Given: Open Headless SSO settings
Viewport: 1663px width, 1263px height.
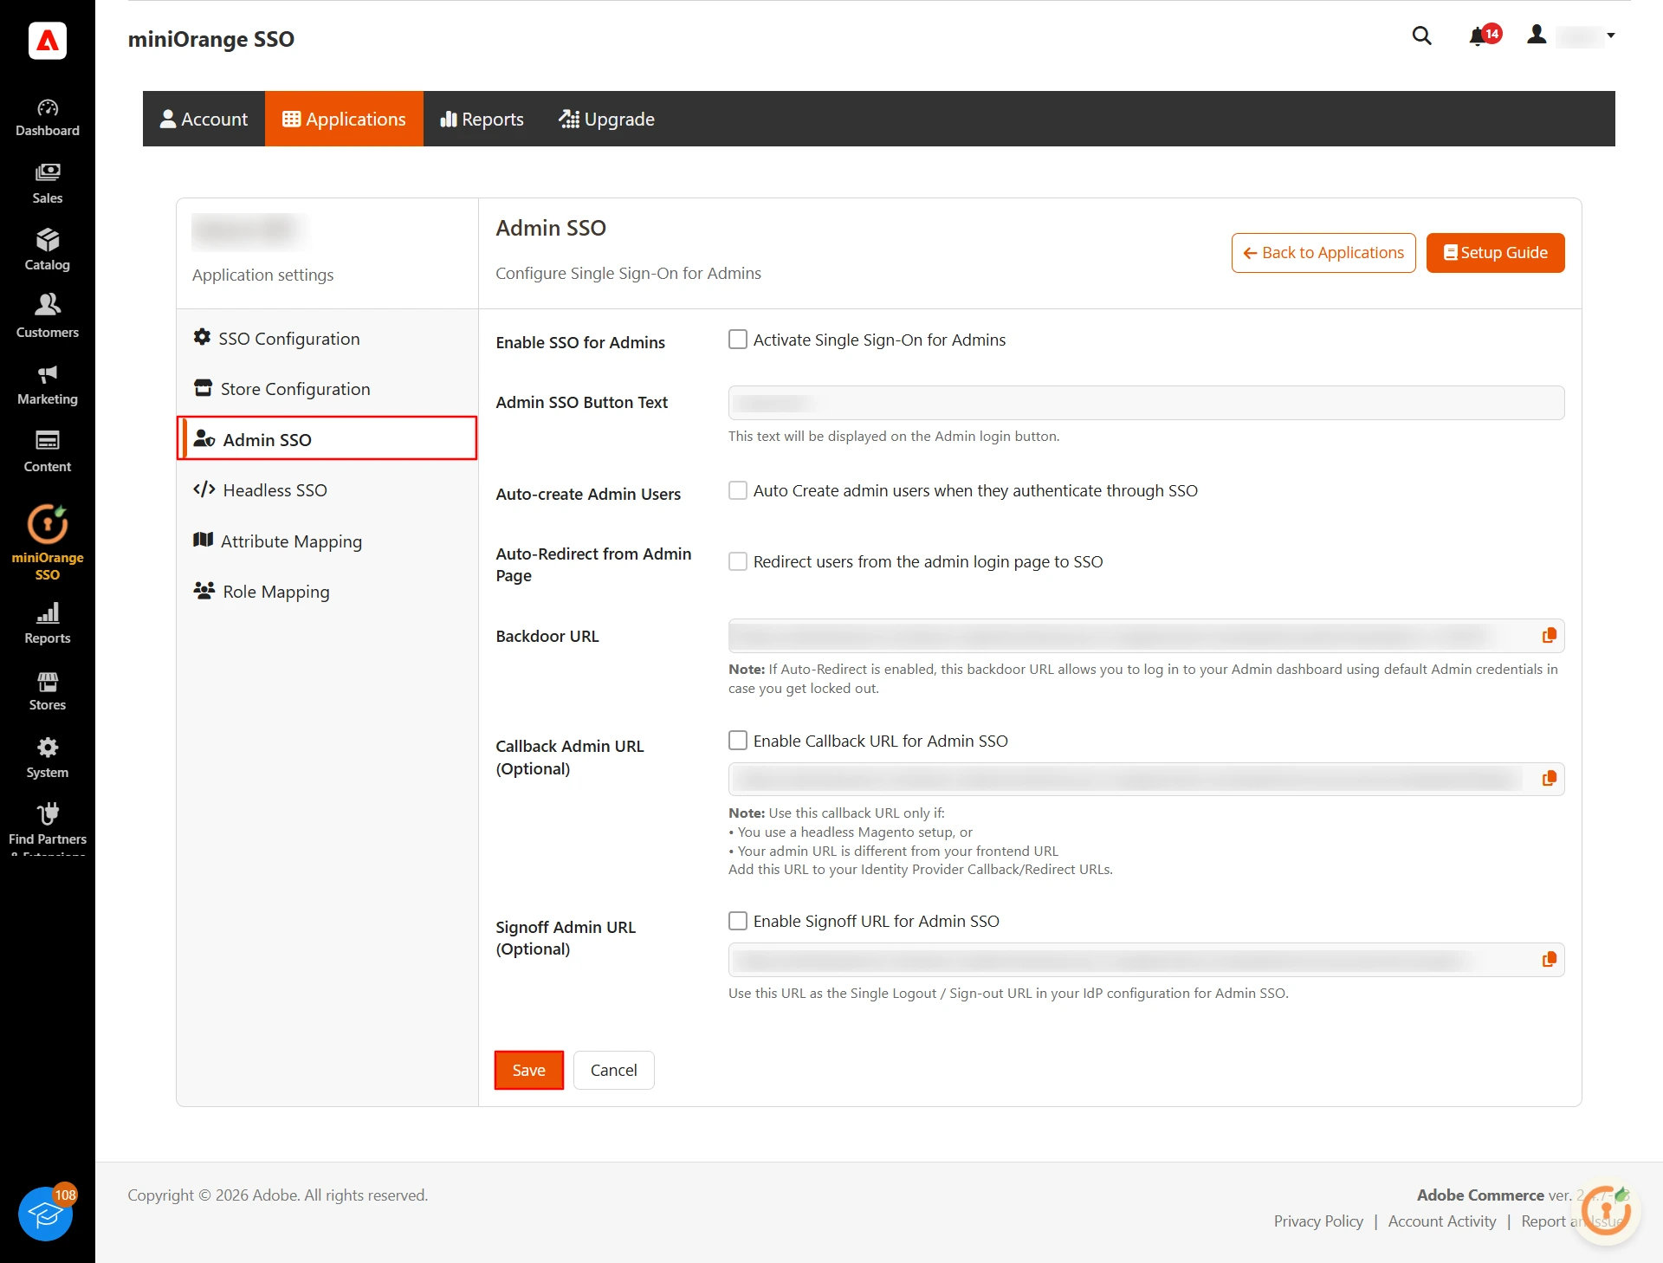Looking at the screenshot, I should click(x=327, y=490).
